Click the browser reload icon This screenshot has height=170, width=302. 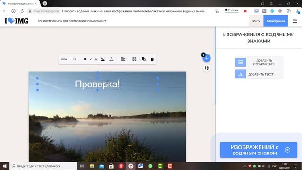(x=22, y=11)
